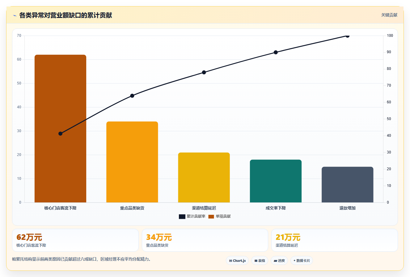Click the 重点品类缺货 x-axis label

pyautogui.click(x=132, y=208)
